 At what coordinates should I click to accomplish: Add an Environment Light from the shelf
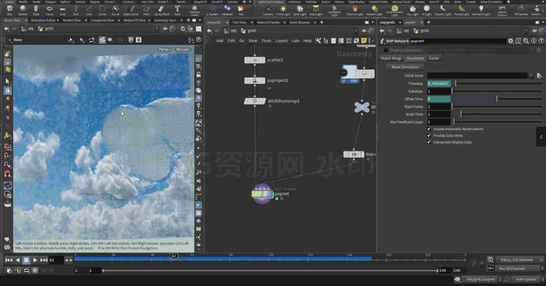(x=395, y=10)
